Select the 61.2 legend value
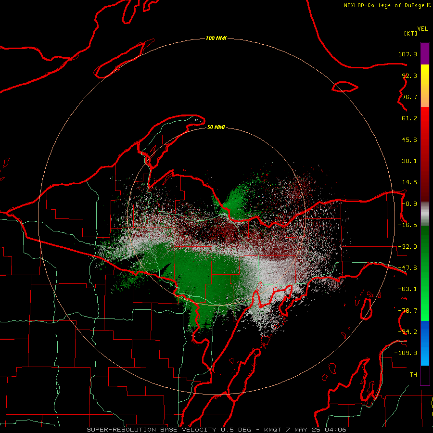 [409, 118]
